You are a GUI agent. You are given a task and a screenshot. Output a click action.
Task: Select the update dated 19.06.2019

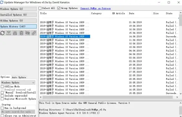click(109, 26)
